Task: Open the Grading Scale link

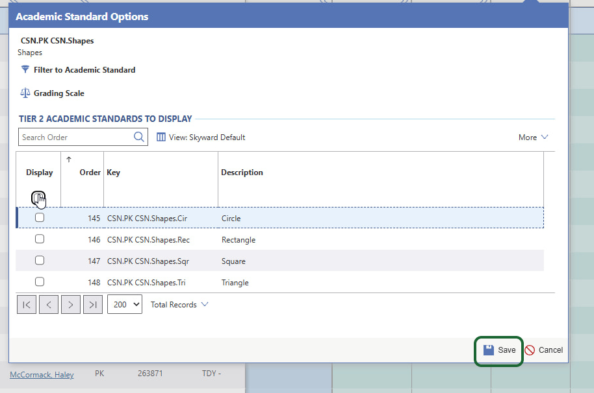Action: click(58, 93)
